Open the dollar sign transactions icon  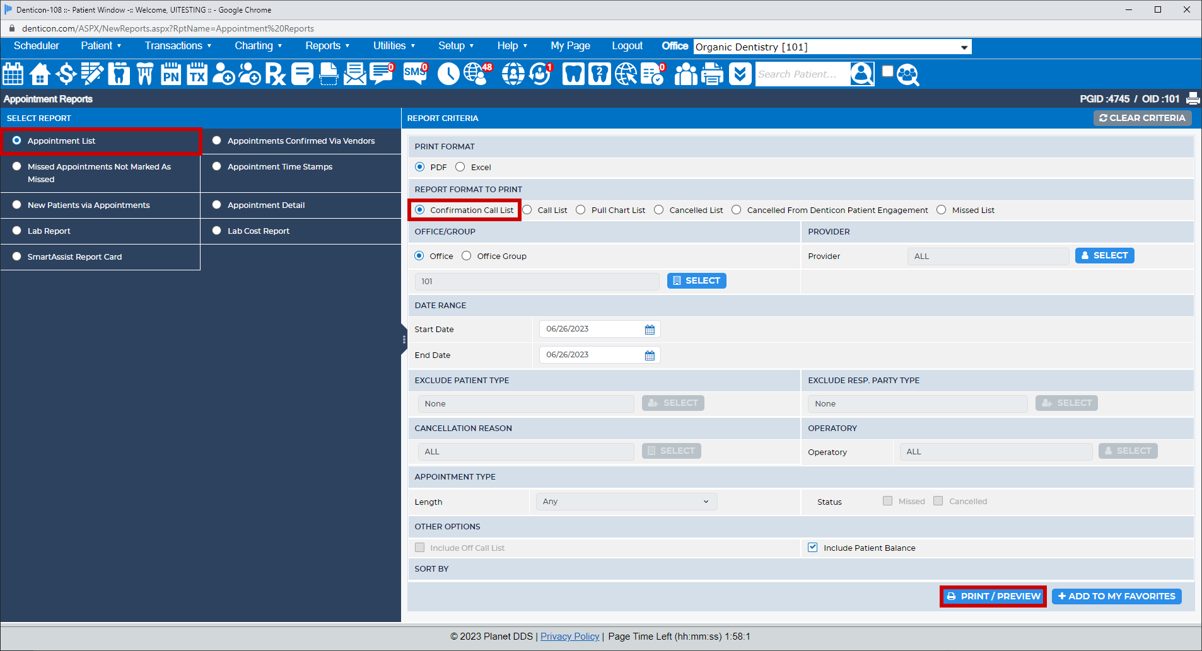coord(66,74)
